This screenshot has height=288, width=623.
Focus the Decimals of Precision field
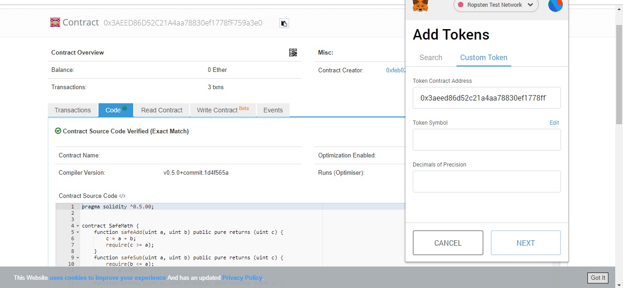pos(486,182)
